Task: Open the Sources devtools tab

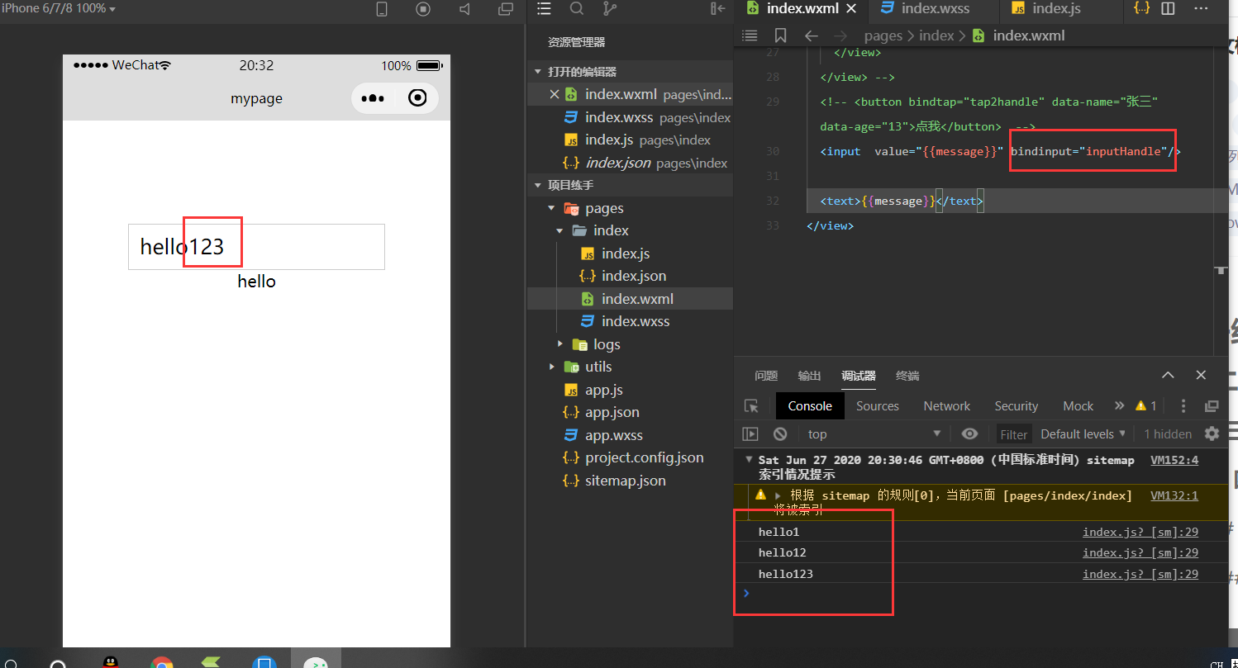Action: click(x=877, y=406)
